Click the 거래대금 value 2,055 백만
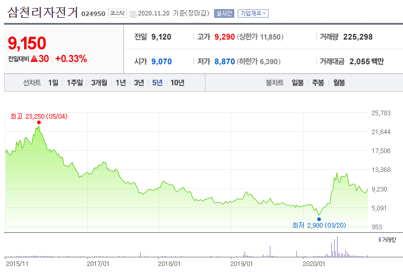This screenshot has height=274, width=403. tap(366, 61)
